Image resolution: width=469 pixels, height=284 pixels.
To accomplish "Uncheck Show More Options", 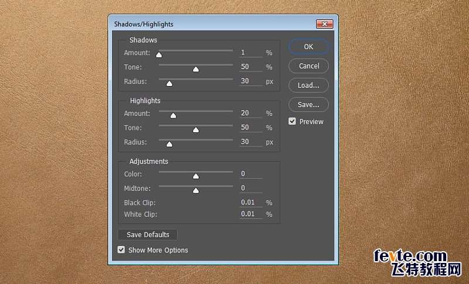I will click(121, 250).
